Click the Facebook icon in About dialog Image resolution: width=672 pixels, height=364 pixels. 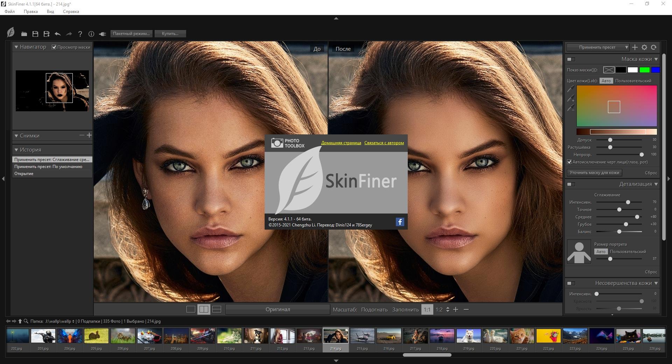pos(400,222)
